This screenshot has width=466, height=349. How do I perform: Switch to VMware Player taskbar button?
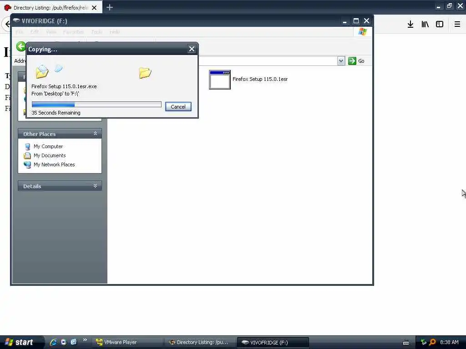(x=127, y=342)
